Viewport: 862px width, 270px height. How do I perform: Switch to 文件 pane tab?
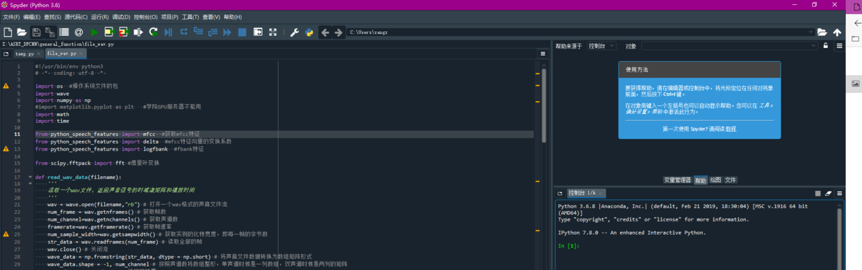tap(731, 180)
